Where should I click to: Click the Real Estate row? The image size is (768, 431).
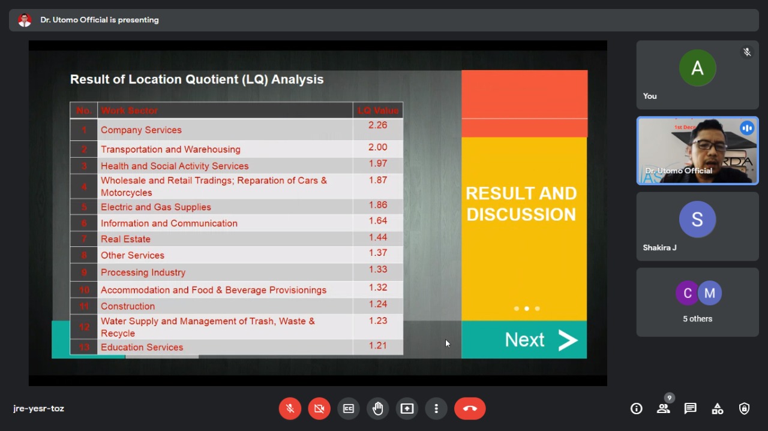(236, 239)
